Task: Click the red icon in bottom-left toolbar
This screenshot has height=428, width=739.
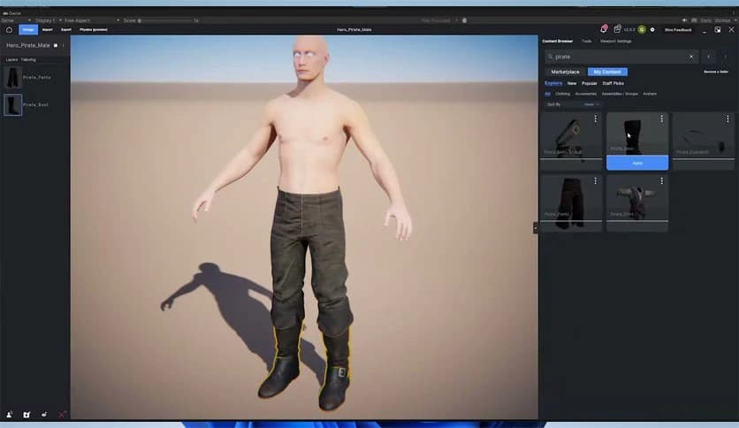Action: point(62,415)
